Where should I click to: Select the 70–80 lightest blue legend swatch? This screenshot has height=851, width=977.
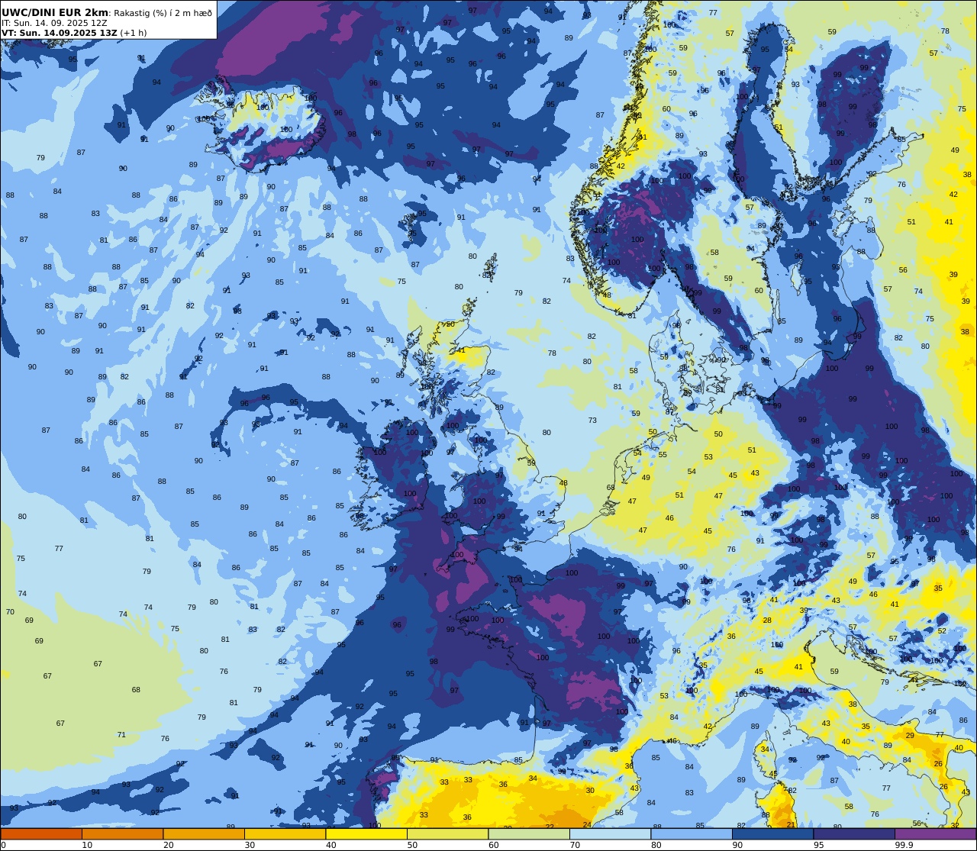point(610,834)
